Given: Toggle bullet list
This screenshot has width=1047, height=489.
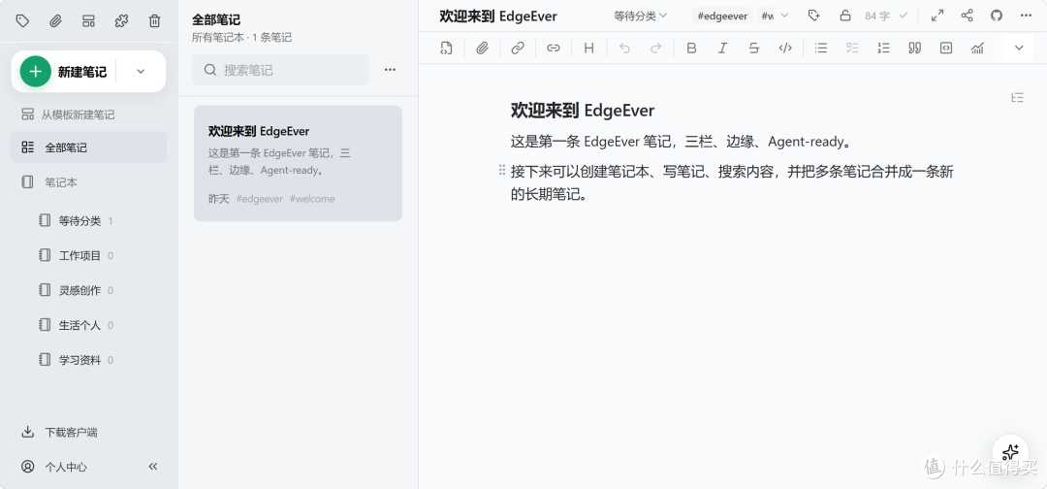Looking at the screenshot, I should click(x=821, y=48).
